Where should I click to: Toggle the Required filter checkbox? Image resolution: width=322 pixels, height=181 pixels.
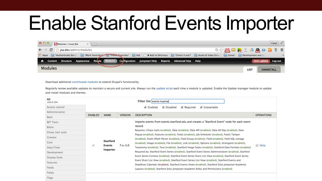point(182,107)
